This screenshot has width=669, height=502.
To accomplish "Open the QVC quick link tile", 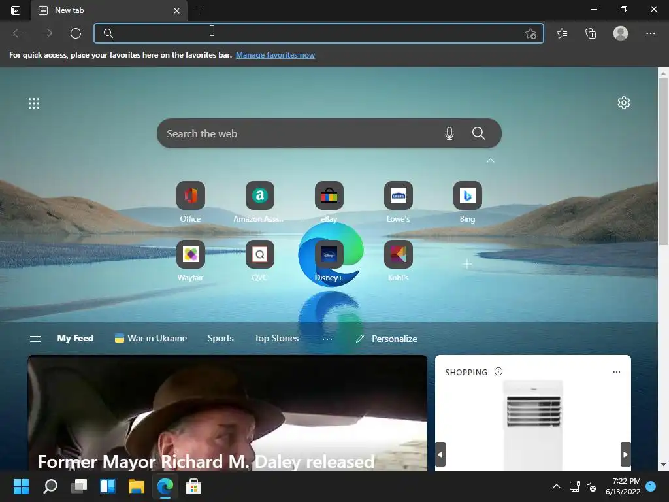I will (x=260, y=254).
